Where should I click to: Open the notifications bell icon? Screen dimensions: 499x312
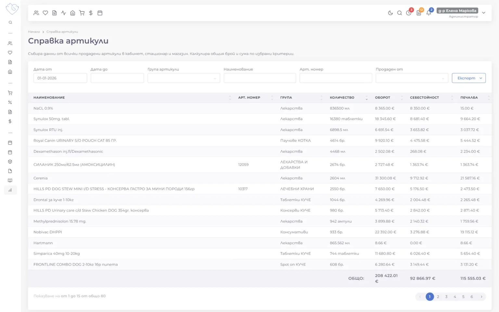tap(429, 13)
